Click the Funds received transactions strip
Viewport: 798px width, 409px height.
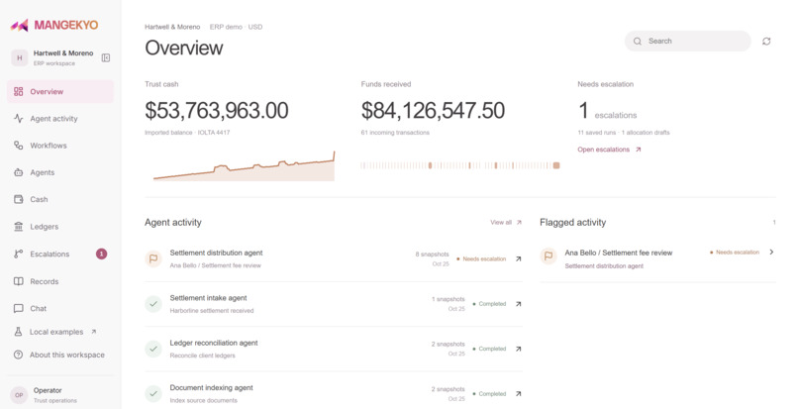[x=460, y=165]
